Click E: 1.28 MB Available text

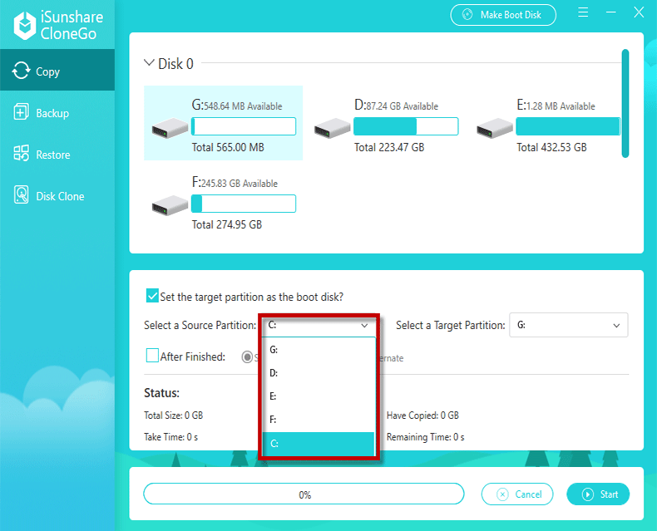click(556, 105)
